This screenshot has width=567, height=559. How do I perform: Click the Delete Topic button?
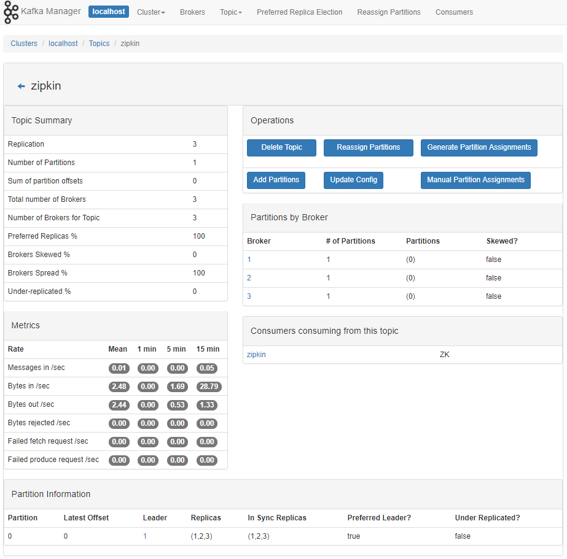282,148
